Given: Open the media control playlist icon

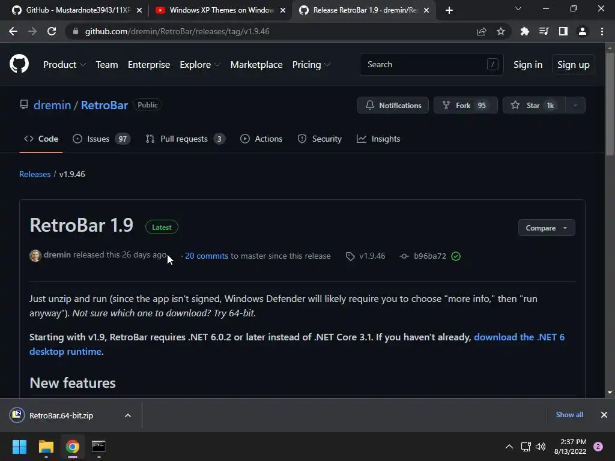Looking at the screenshot, I should coord(544,31).
